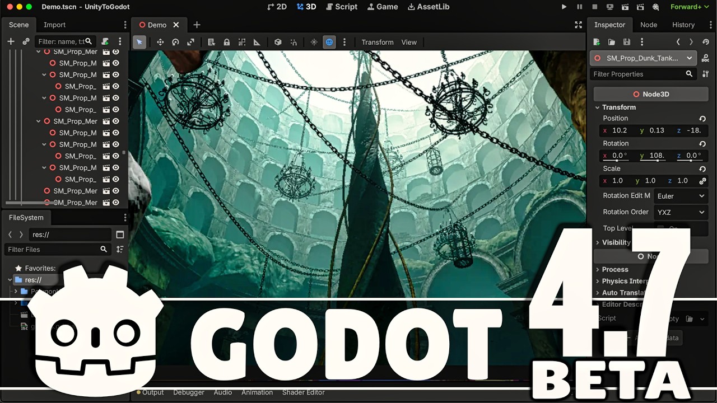Toggle the Scale ratio link lock

(702, 181)
